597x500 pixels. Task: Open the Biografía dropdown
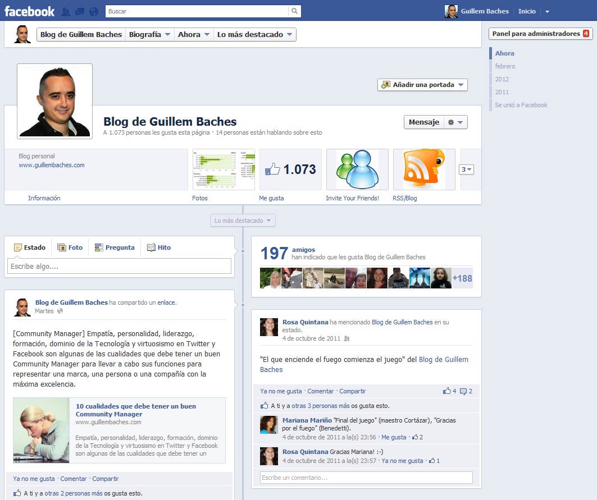(149, 34)
